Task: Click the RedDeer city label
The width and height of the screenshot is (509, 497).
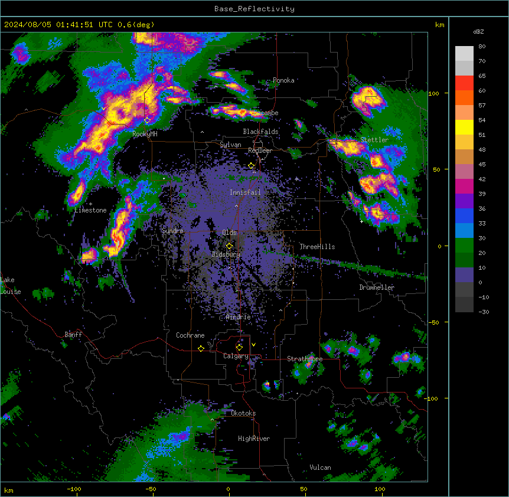Action: click(x=260, y=151)
